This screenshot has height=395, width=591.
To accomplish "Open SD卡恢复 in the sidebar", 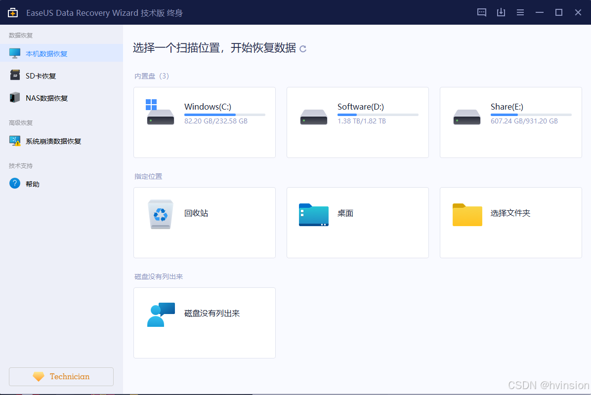I will click(61, 76).
